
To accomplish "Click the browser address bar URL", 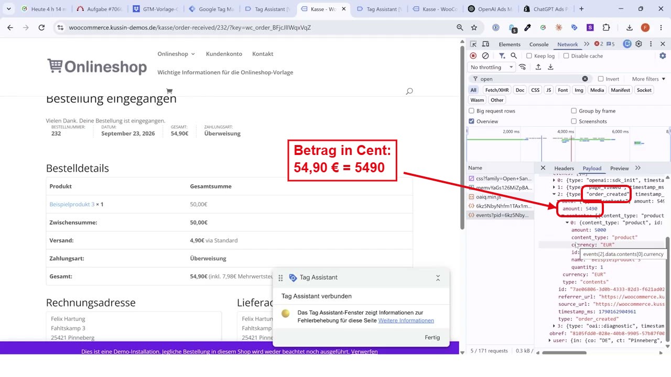I will click(x=190, y=27).
